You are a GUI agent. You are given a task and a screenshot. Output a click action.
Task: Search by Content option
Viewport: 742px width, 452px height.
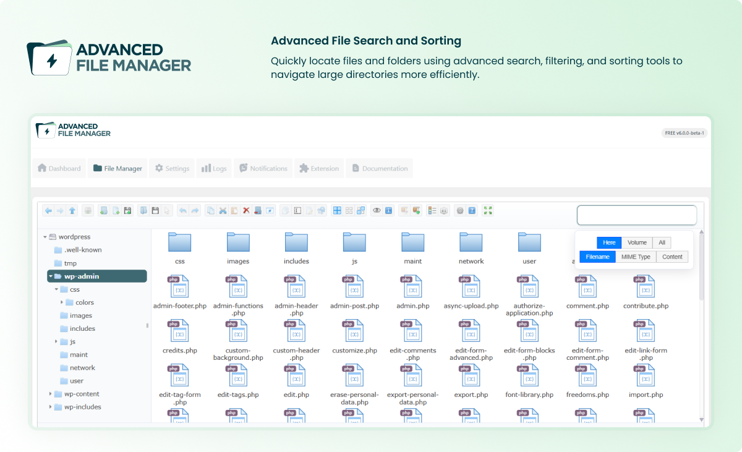pyautogui.click(x=672, y=257)
